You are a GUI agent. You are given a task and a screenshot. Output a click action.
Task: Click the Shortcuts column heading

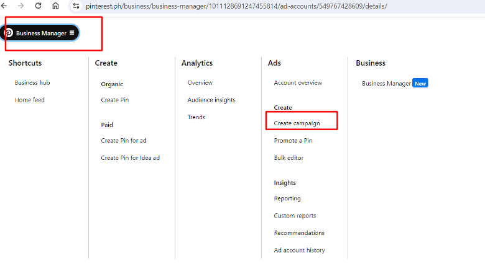click(x=25, y=63)
